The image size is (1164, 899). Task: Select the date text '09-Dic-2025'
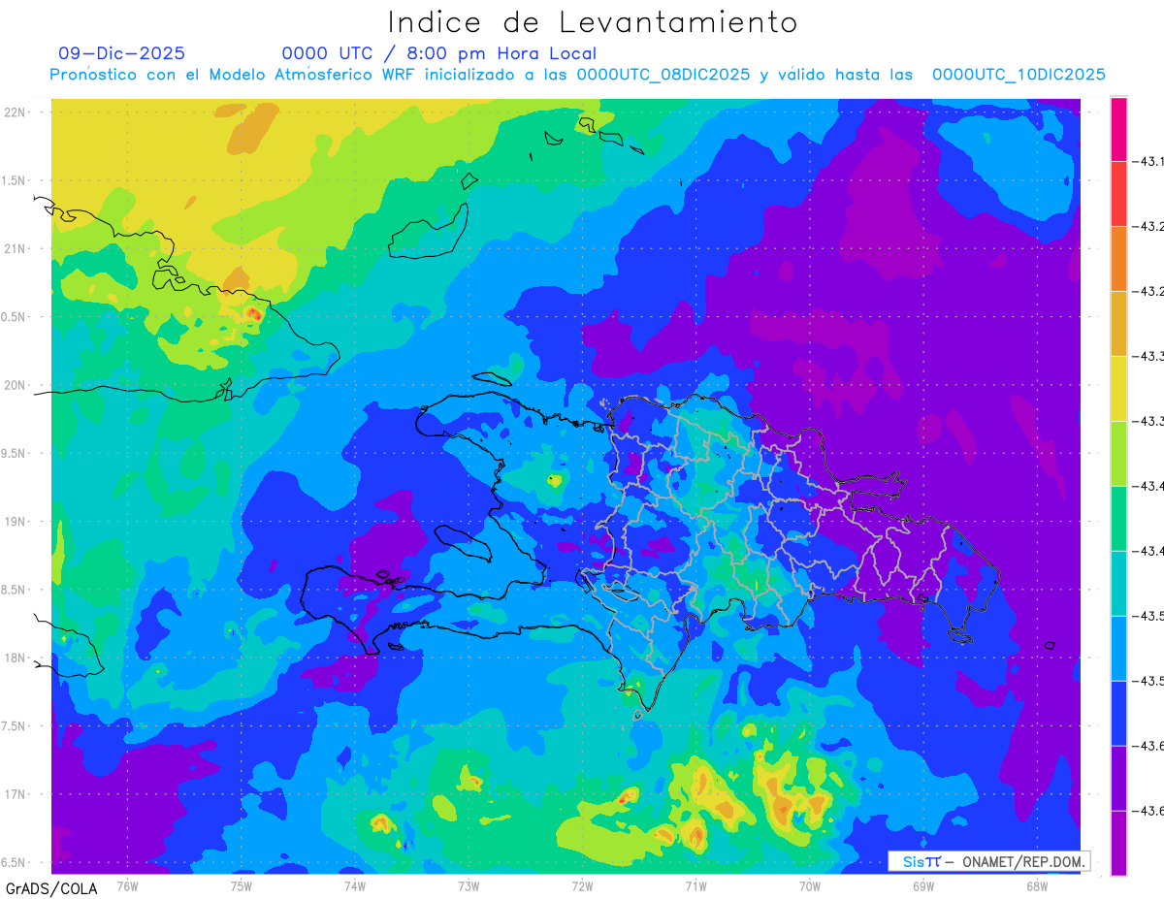point(121,53)
